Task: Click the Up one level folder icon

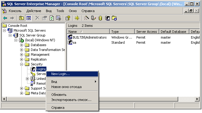Action: [21, 18]
